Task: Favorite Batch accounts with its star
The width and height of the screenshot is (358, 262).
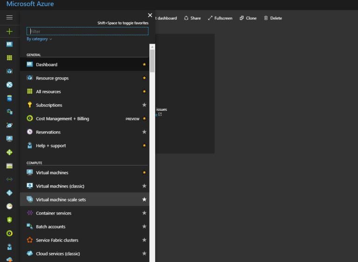Action: [145, 227]
